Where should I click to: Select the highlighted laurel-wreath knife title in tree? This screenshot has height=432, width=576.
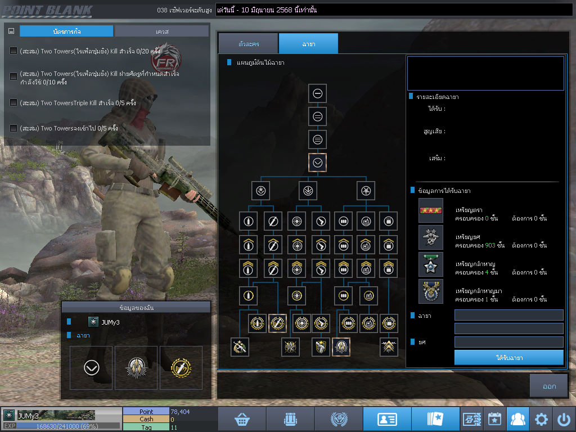277,323
